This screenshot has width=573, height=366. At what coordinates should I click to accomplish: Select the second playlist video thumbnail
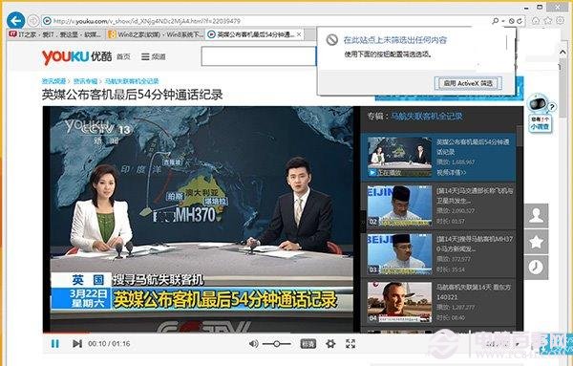[x=399, y=205]
